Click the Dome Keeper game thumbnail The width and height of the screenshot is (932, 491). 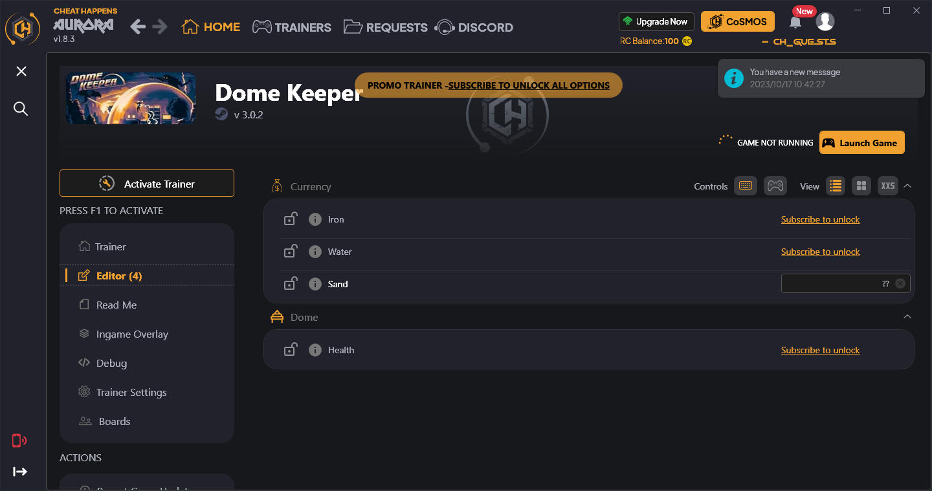point(131,98)
